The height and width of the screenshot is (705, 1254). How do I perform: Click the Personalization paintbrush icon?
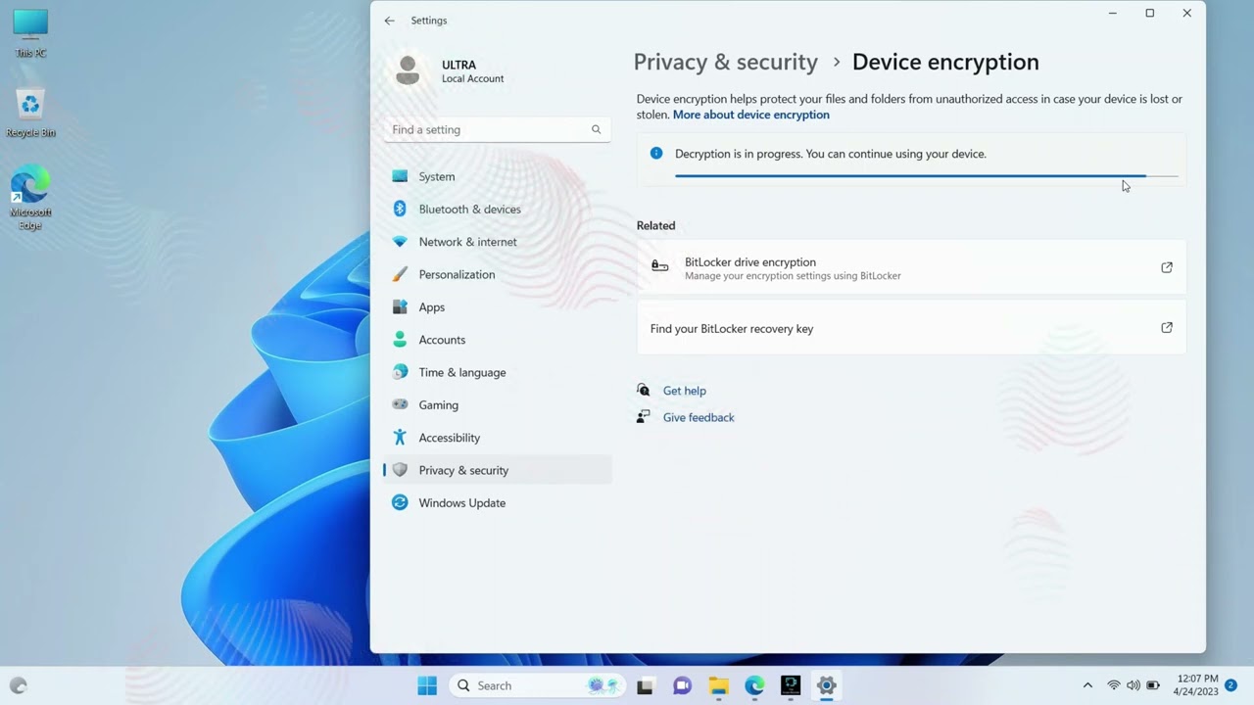[400, 274]
